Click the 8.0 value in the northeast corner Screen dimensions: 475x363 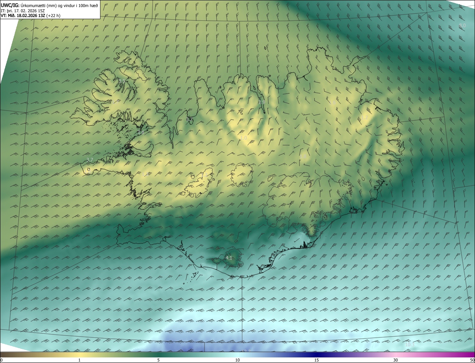462,26
